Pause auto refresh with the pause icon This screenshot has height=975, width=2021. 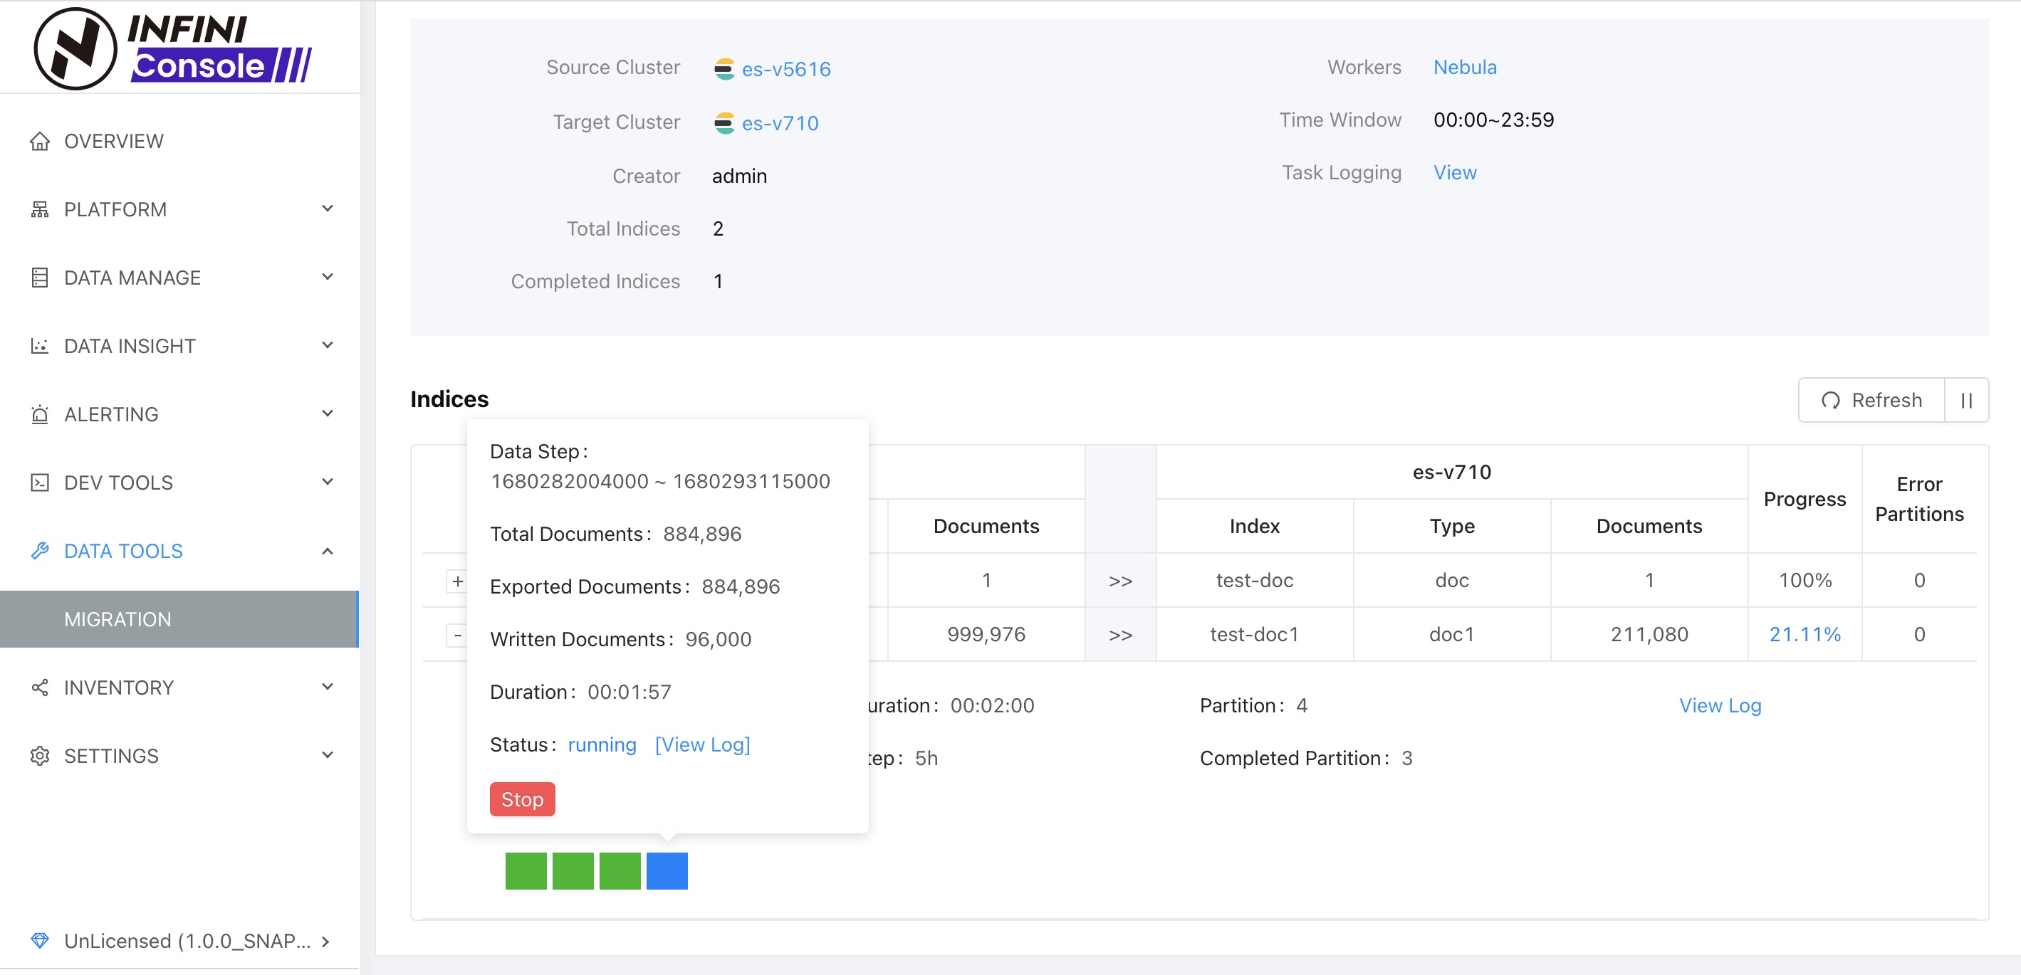click(1966, 401)
